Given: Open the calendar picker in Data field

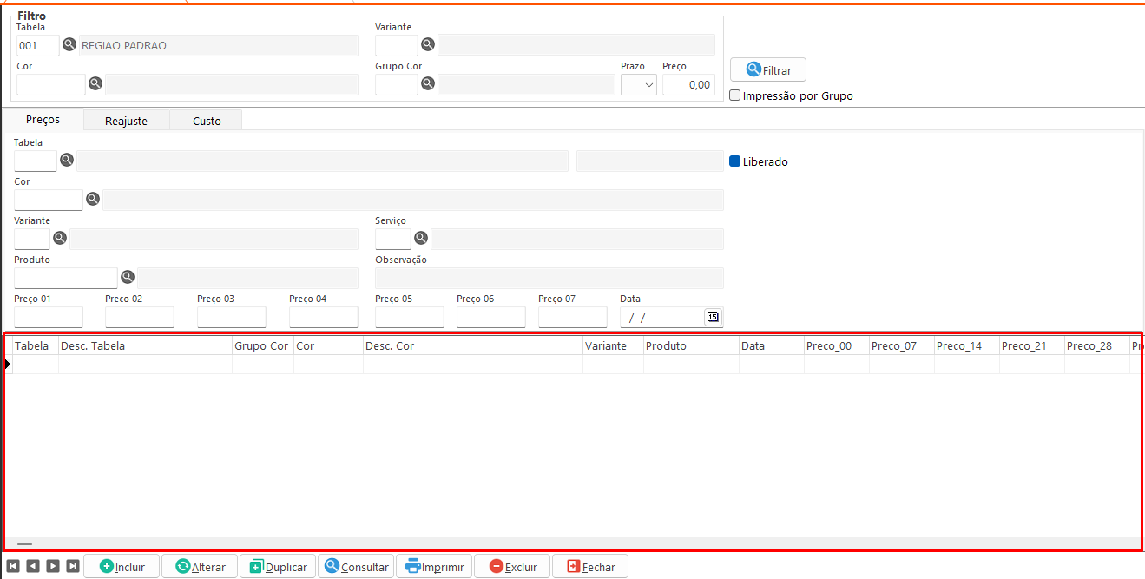Looking at the screenshot, I should (x=713, y=317).
